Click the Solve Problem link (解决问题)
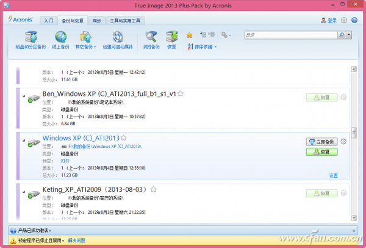 77,241
